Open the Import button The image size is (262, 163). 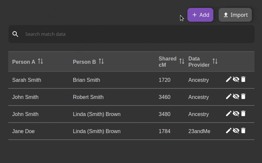pos(235,15)
